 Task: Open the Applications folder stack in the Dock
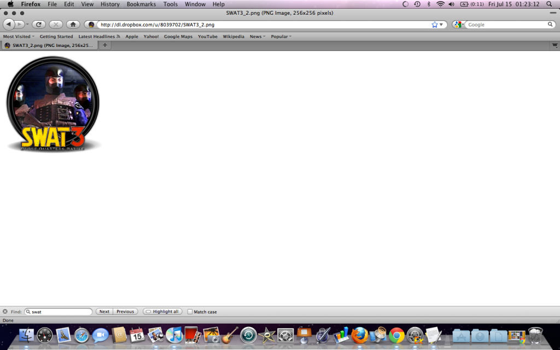click(x=461, y=336)
